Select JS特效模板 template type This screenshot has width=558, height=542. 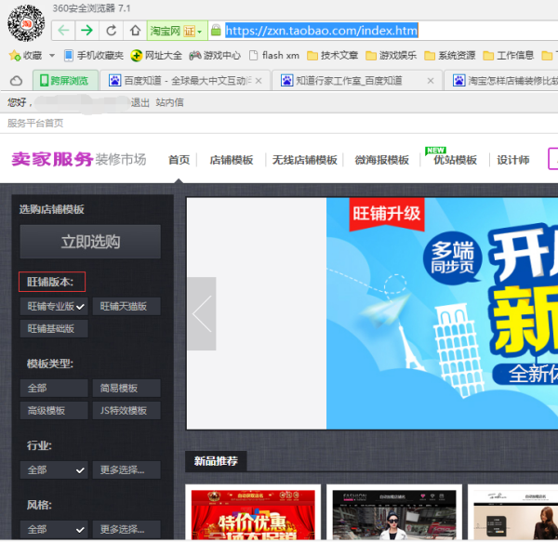point(126,411)
